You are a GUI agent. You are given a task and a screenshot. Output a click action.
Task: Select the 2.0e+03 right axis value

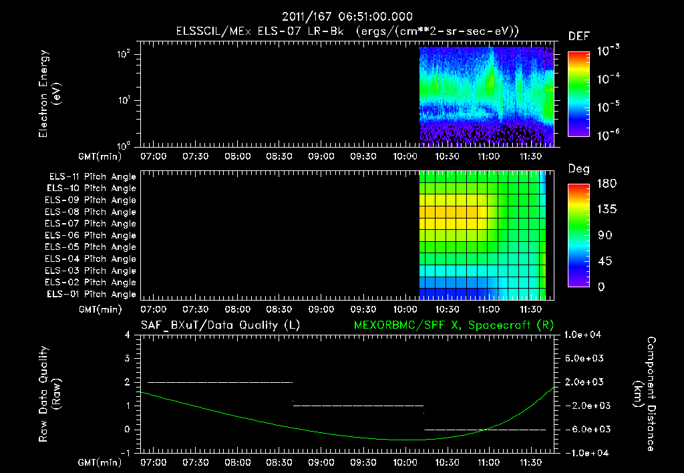click(584, 381)
